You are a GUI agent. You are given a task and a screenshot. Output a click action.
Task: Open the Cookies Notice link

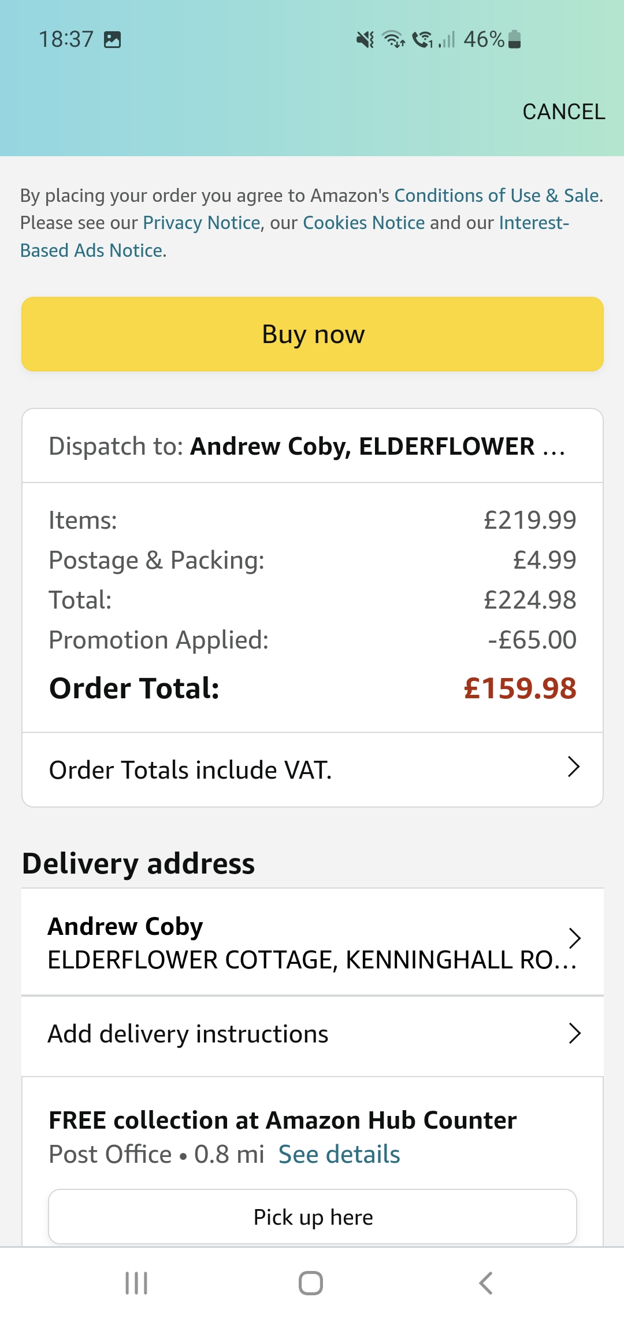click(363, 223)
